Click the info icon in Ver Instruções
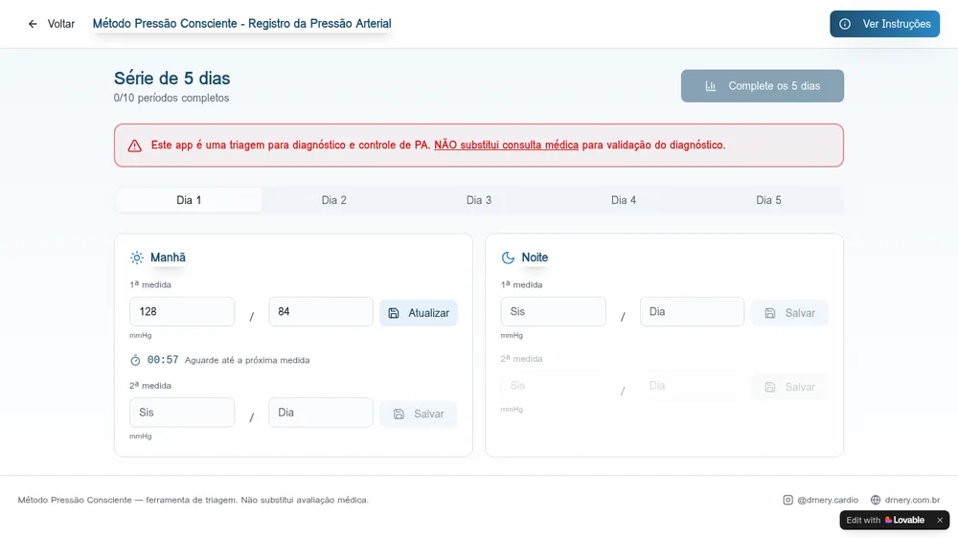Viewport: 958px width, 538px height. [845, 24]
